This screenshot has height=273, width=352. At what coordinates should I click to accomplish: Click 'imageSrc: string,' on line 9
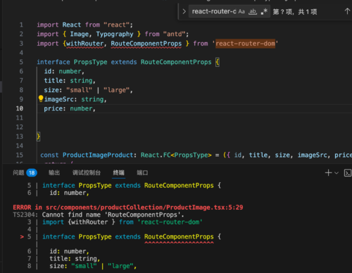point(75,99)
